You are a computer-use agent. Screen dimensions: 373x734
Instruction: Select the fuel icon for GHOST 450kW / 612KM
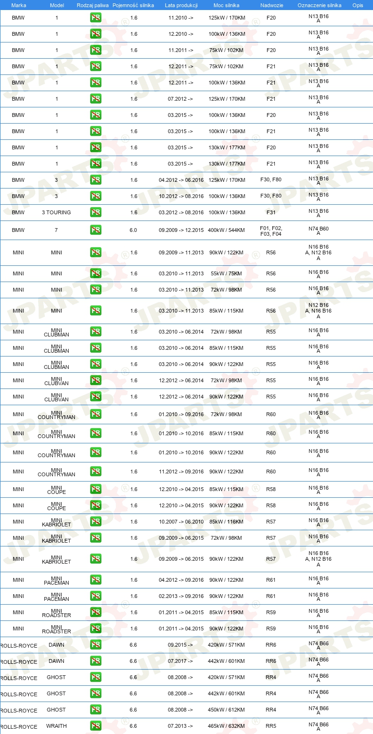(95, 710)
